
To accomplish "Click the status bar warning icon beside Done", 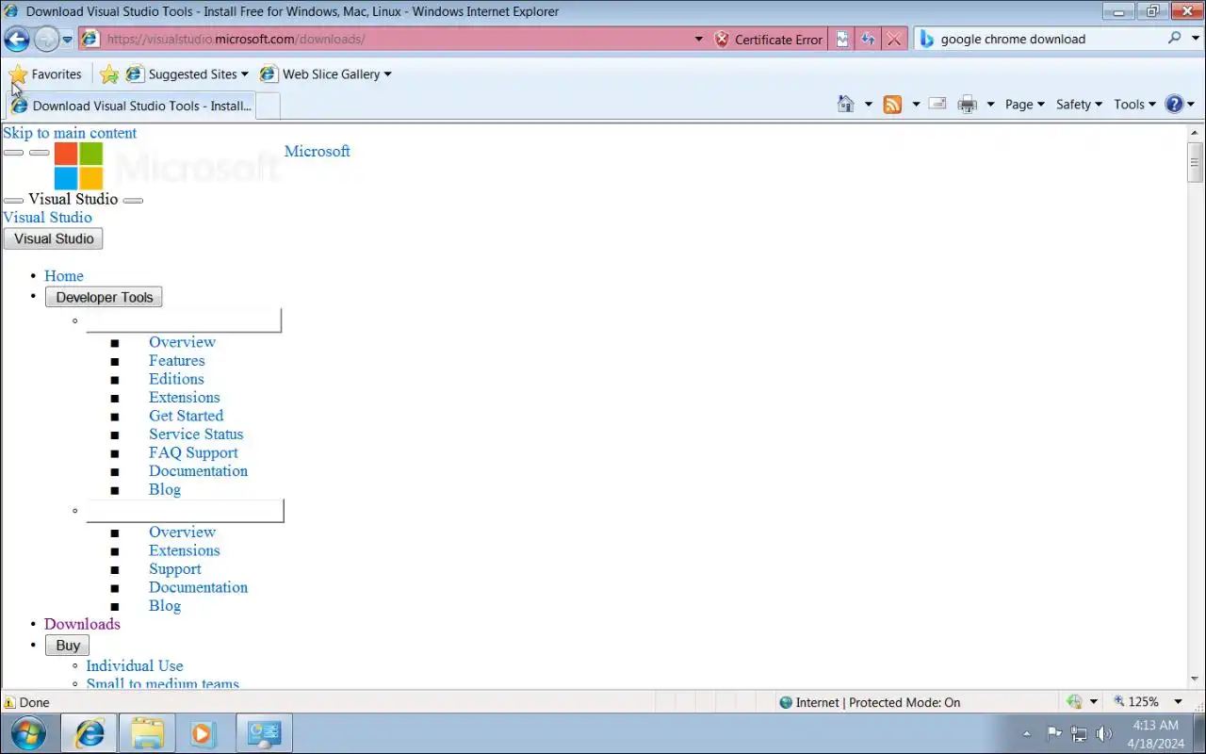I will click(9, 702).
